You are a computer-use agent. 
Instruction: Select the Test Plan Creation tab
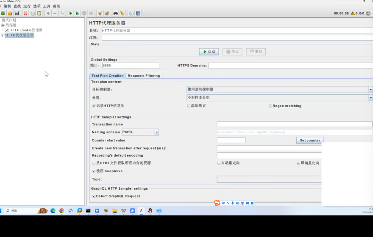tap(108, 76)
